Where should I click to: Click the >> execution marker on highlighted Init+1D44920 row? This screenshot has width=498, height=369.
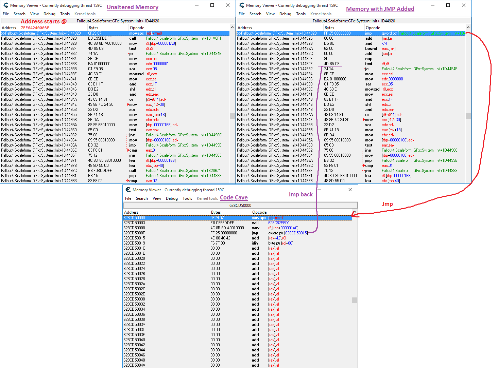tap(3, 33)
